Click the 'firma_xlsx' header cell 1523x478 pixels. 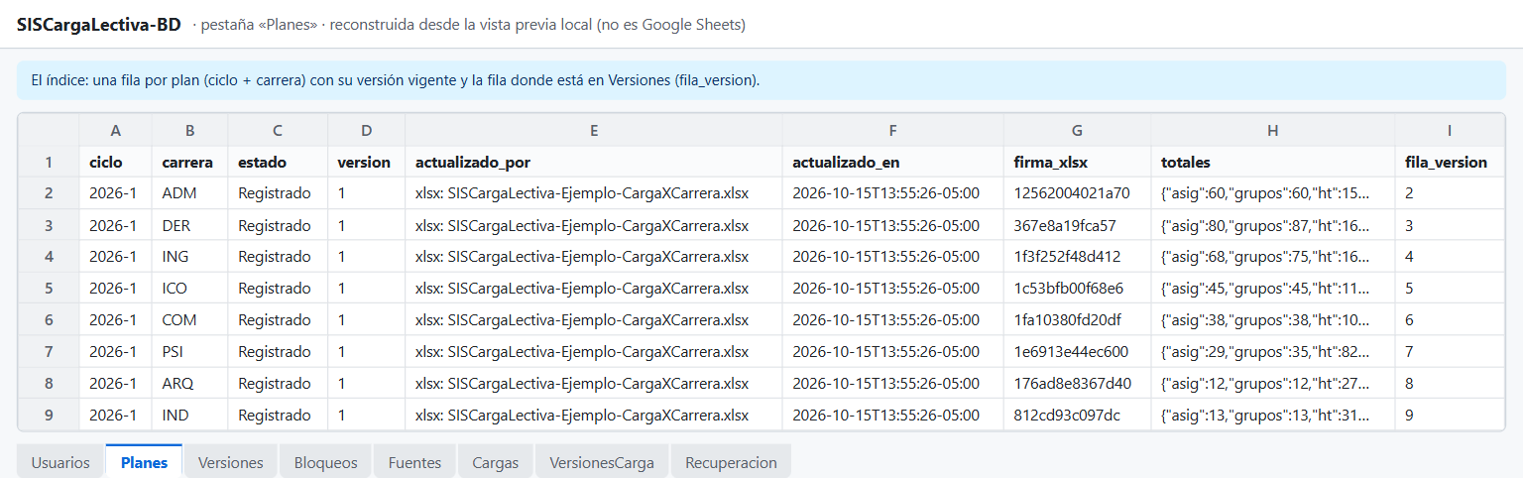coord(1078,162)
